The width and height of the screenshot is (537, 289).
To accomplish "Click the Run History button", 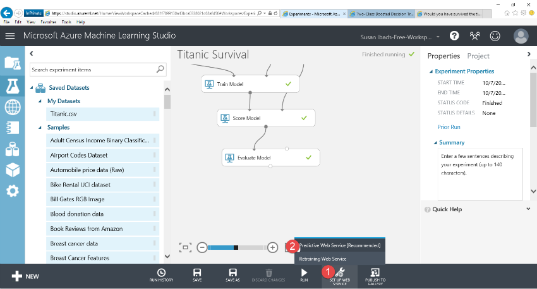I will click(x=161, y=275).
